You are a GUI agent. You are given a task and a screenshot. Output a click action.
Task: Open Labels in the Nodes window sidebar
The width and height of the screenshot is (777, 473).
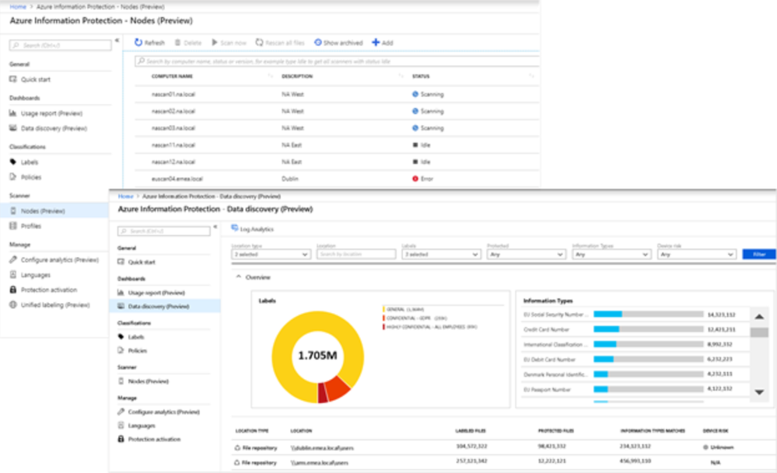tap(30, 162)
